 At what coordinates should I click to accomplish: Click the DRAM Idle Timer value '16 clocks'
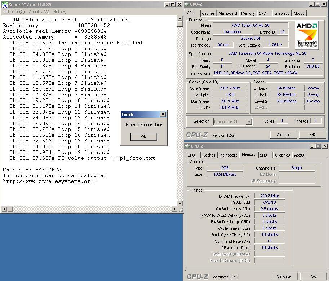pos(270,247)
